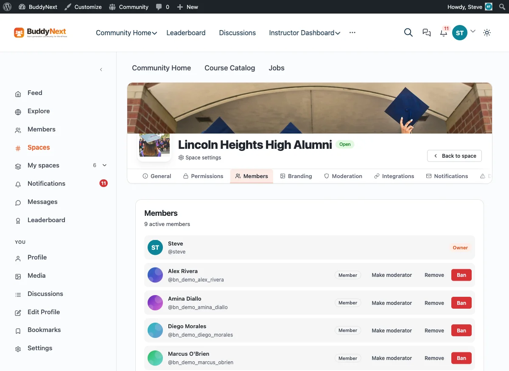The image size is (509, 371).
Task: Click the BuddyNext logo
Action: coord(40,33)
